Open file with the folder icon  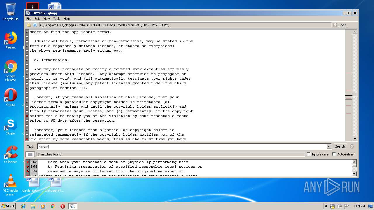[x=29, y=25]
